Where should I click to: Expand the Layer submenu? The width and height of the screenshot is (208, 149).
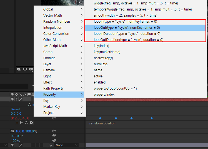pyautogui.click(x=59, y=64)
